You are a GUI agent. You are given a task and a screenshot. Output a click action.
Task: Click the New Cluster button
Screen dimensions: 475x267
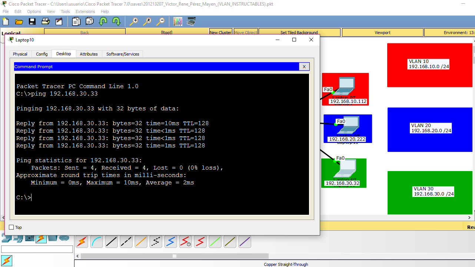click(220, 33)
